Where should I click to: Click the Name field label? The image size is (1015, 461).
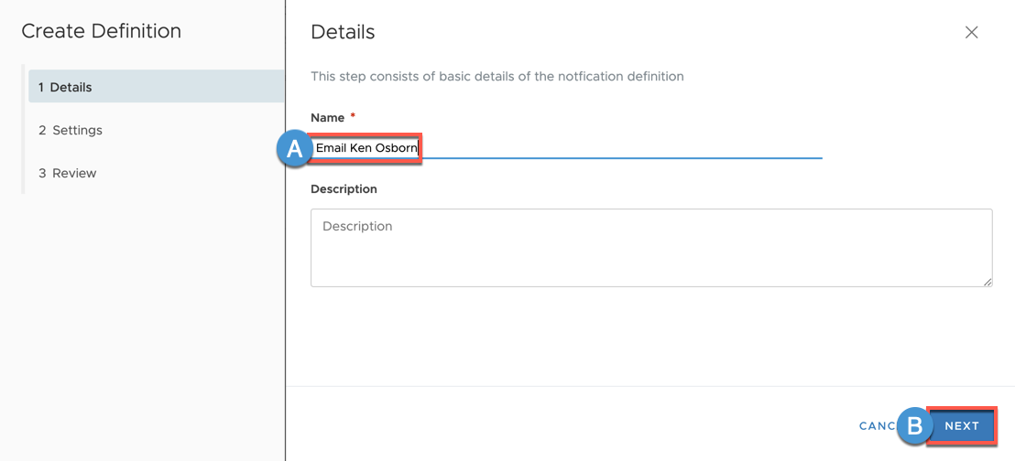click(x=328, y=117)
